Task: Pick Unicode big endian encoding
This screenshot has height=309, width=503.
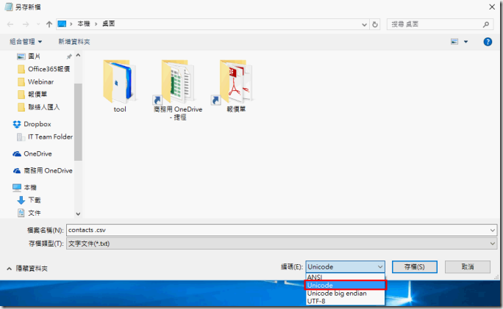Action: click(x=336, y=292)
